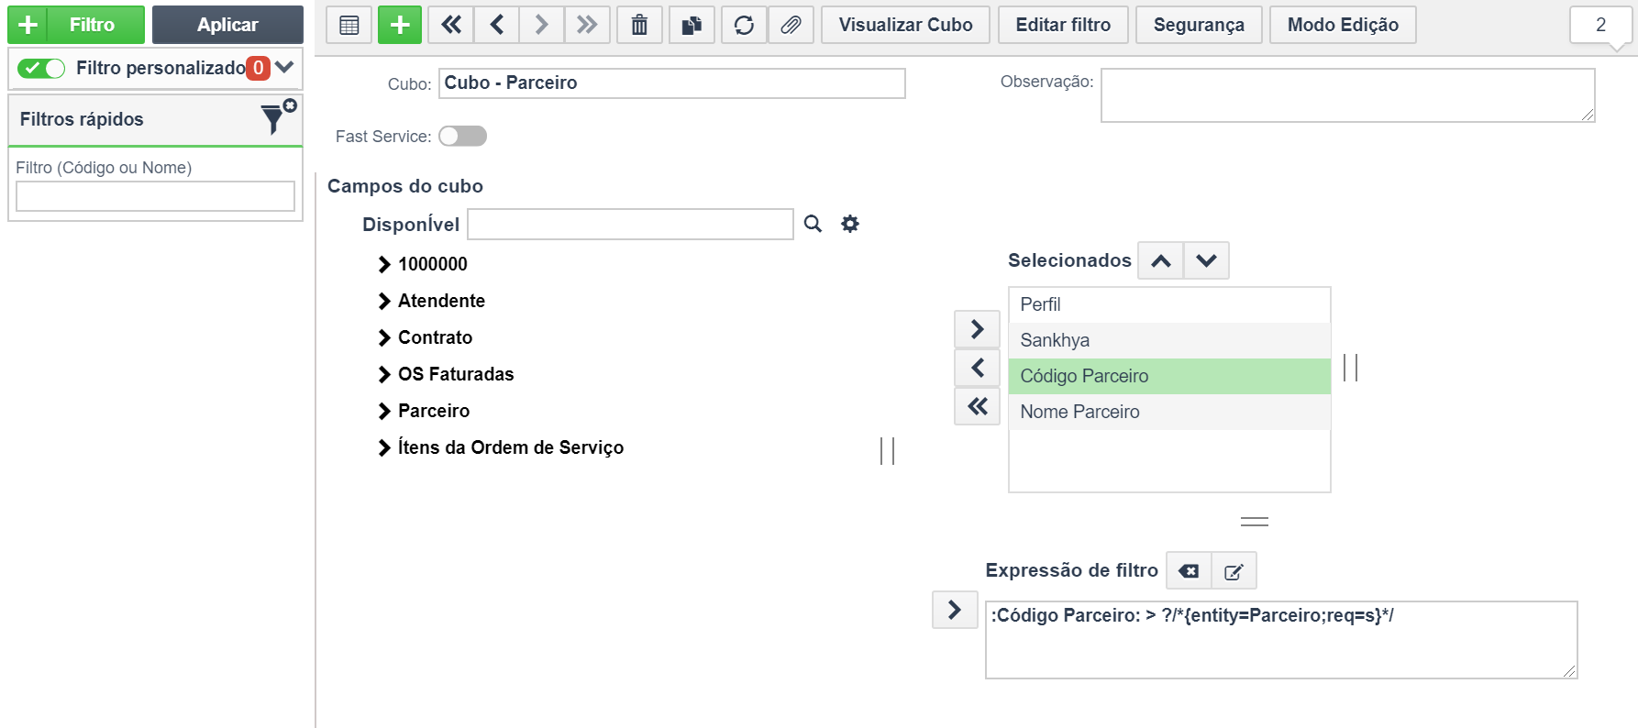Screen dimensions: 1638x728
Task: Insert field into filter expression arrow
Action: click(955, 610)
